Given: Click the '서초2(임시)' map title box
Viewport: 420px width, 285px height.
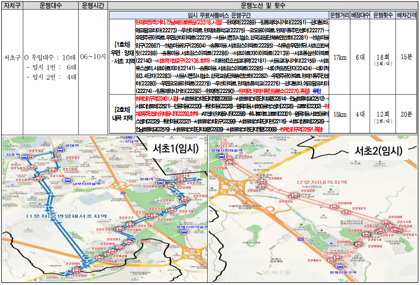Looking at the screenshot, I should point(378,151).
